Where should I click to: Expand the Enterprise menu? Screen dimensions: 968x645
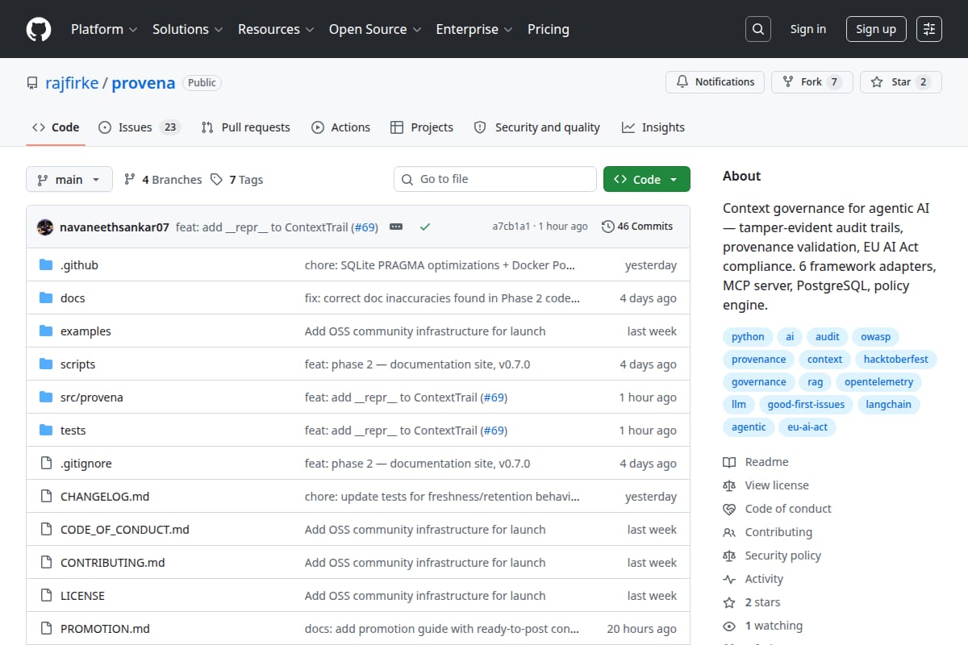pyautogui.click(x=474, y=29)
